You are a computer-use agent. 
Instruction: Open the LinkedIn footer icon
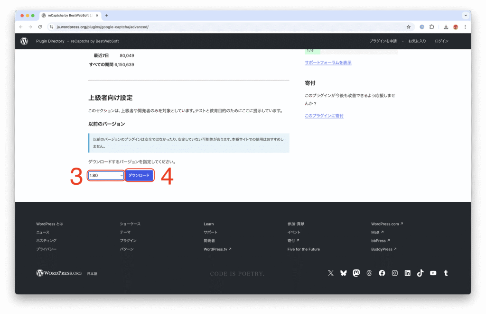tap(407, 273)
